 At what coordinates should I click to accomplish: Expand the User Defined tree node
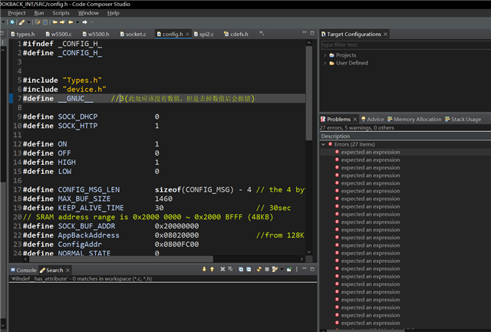[324, 63]
